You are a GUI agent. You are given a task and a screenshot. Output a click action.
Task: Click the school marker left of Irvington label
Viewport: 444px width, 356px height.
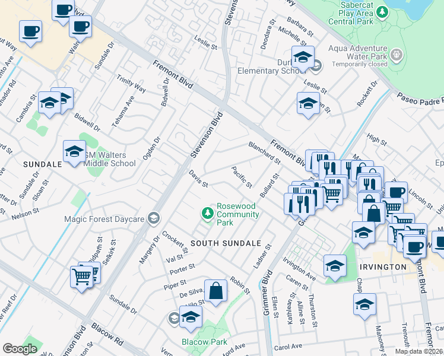tap(335, 266)
